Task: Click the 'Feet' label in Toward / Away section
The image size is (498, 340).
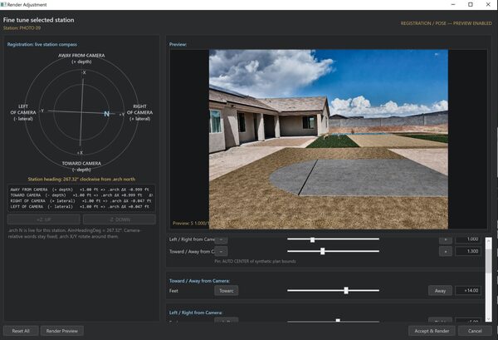Action: point(173,291)
